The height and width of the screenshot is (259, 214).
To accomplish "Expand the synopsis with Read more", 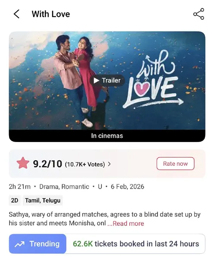I will coord(126,223).
